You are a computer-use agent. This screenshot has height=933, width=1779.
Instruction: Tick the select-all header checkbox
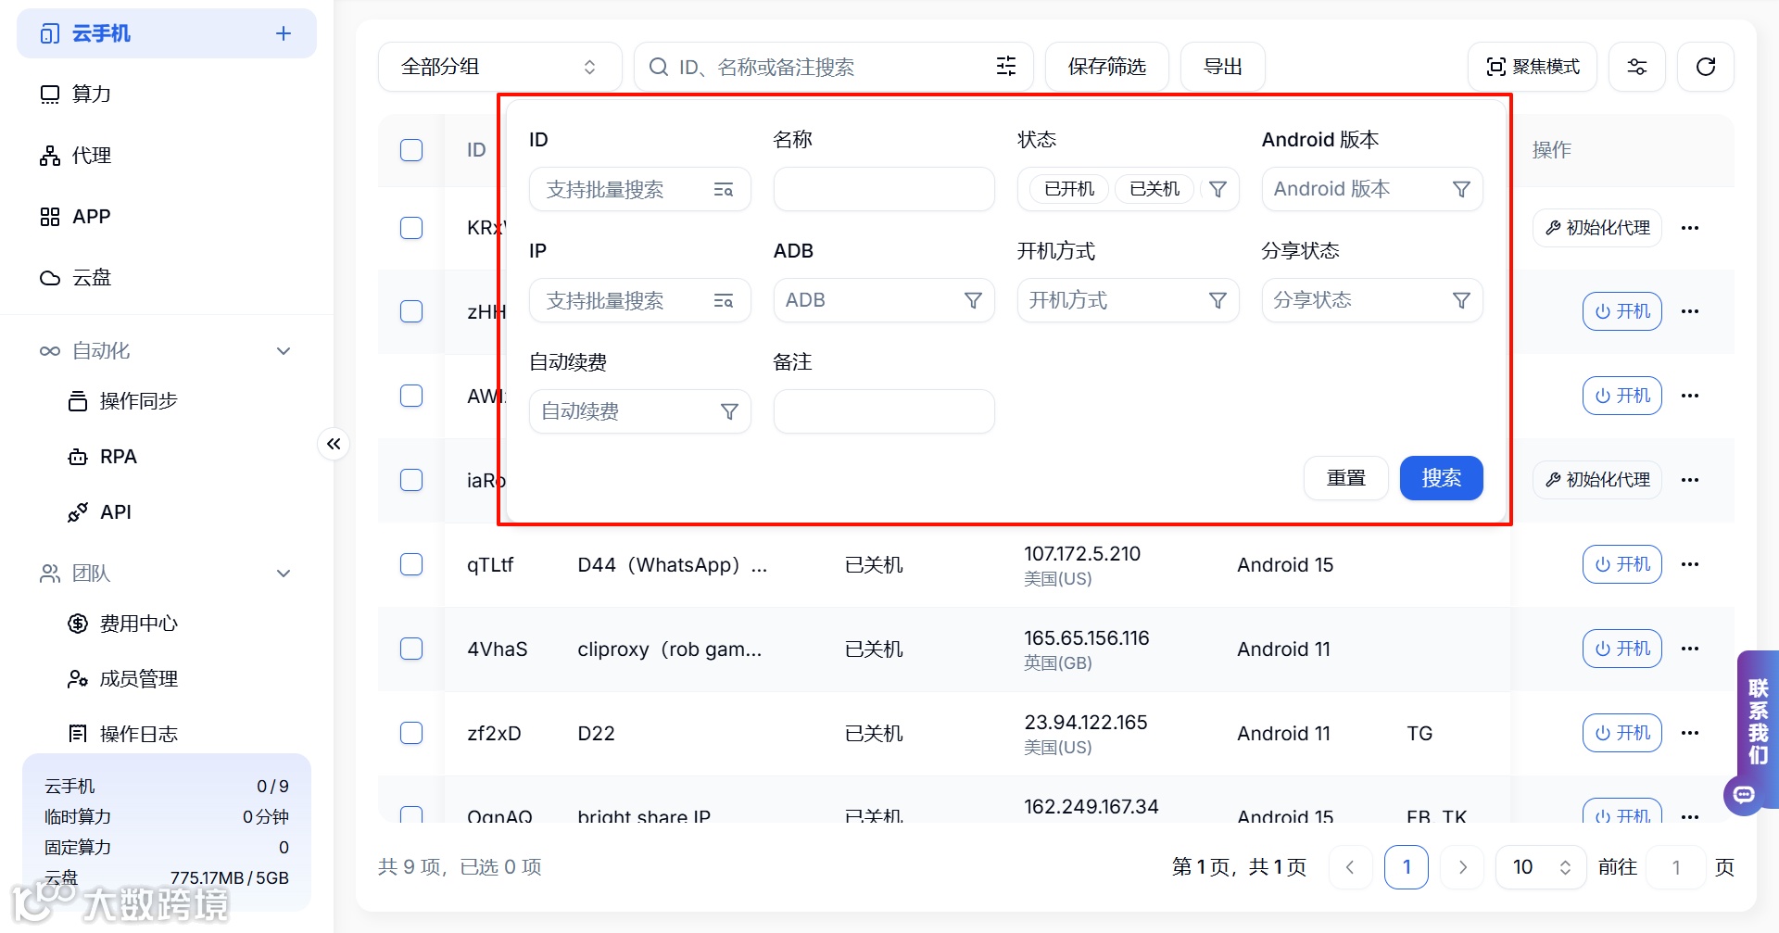pos(411,150)
